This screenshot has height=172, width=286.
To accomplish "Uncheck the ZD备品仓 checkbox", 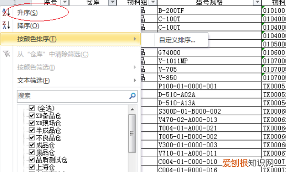I will click(32, 115).
